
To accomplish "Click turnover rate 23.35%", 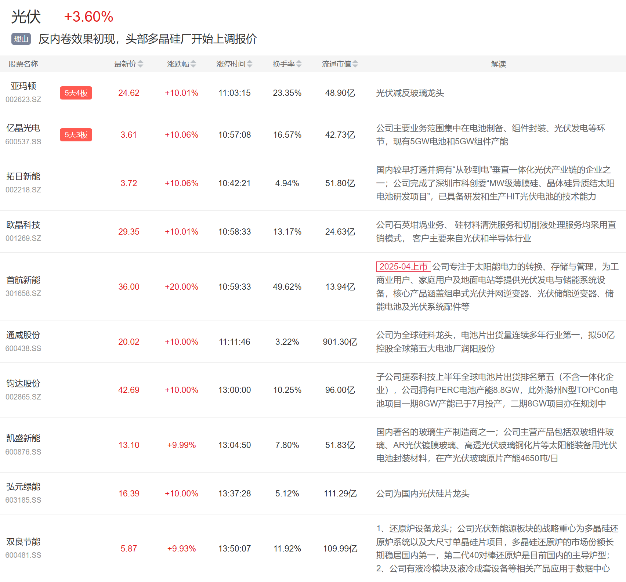I will [287, 93].
